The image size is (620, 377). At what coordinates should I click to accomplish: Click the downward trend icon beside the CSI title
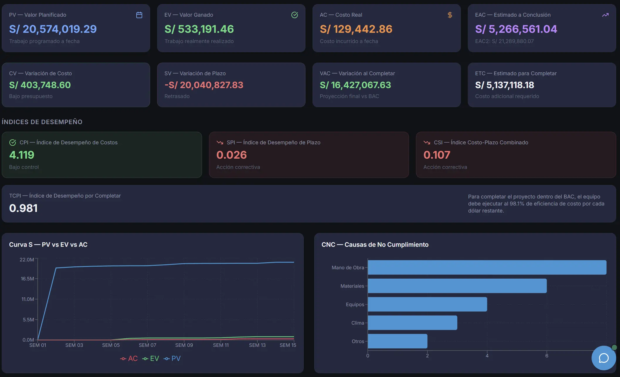coord(427,143)
